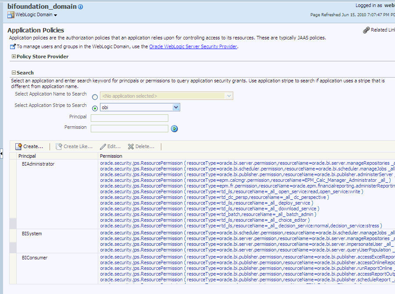Click the choice_editor permission line
Image resolution: width=395 pixels, height=294 pixels.
(205, 220)
